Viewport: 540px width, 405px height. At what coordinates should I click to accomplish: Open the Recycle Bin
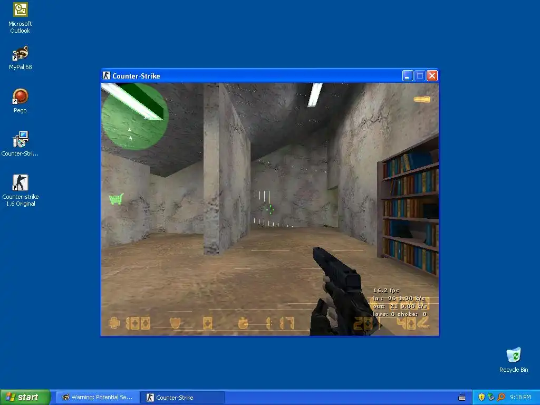514,360
